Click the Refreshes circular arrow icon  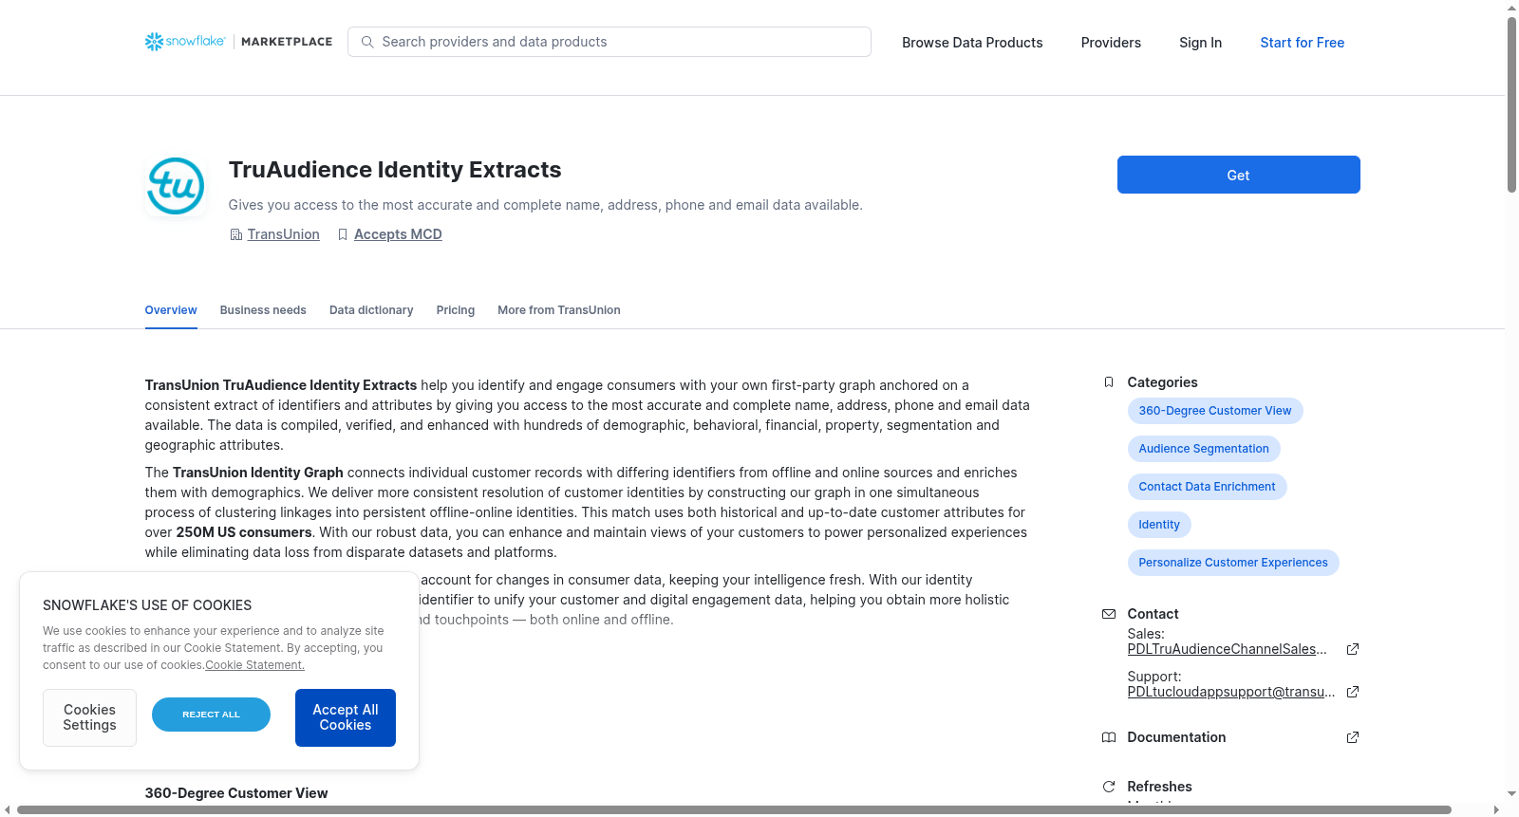1108,787
